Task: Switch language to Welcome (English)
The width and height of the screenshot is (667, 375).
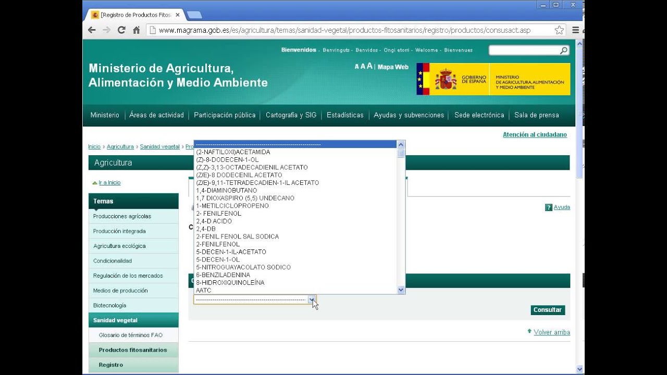Action: [426, 51]
